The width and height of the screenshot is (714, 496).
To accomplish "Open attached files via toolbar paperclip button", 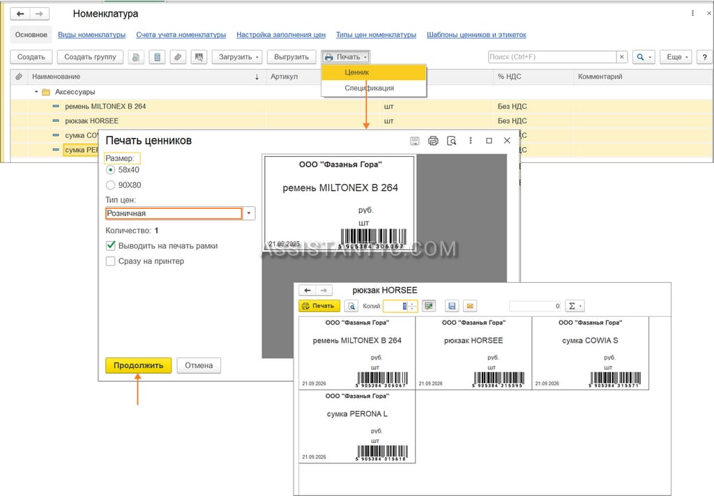I will [x=178, y=57].
